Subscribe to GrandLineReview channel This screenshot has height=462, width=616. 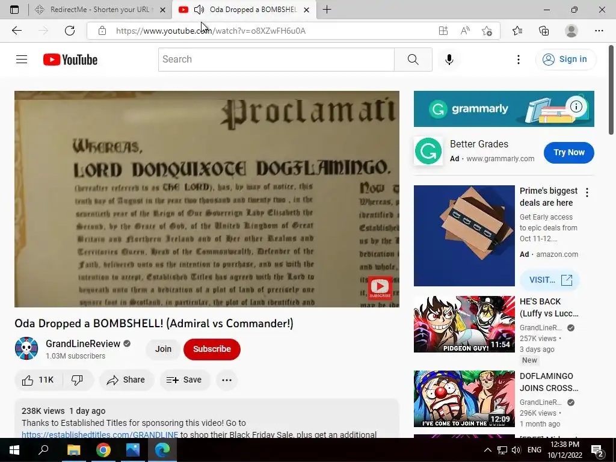click(212, 349)
